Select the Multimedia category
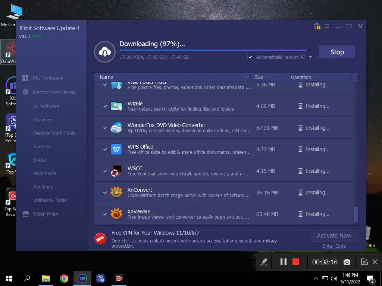Image resolution: width=382 pixels, height=286 pixels. coord(45,173)
